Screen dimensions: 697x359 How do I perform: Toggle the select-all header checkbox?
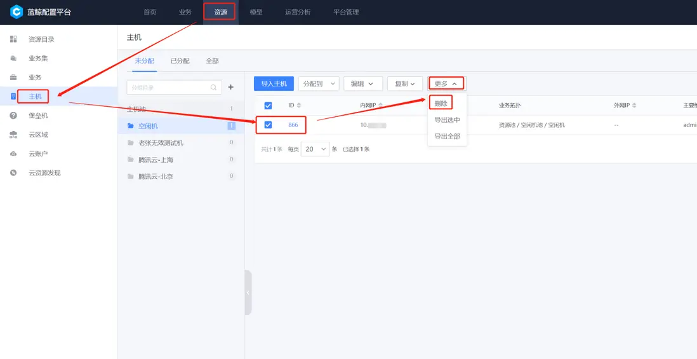[x=268, y=105]
